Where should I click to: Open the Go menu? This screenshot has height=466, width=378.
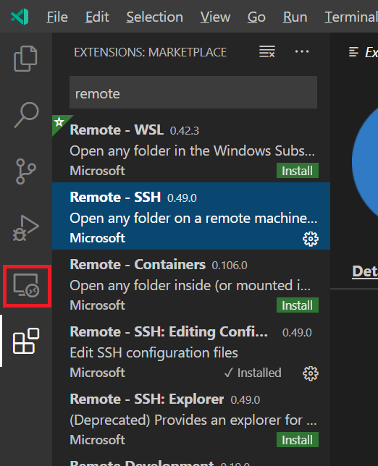tap(256, 17)
